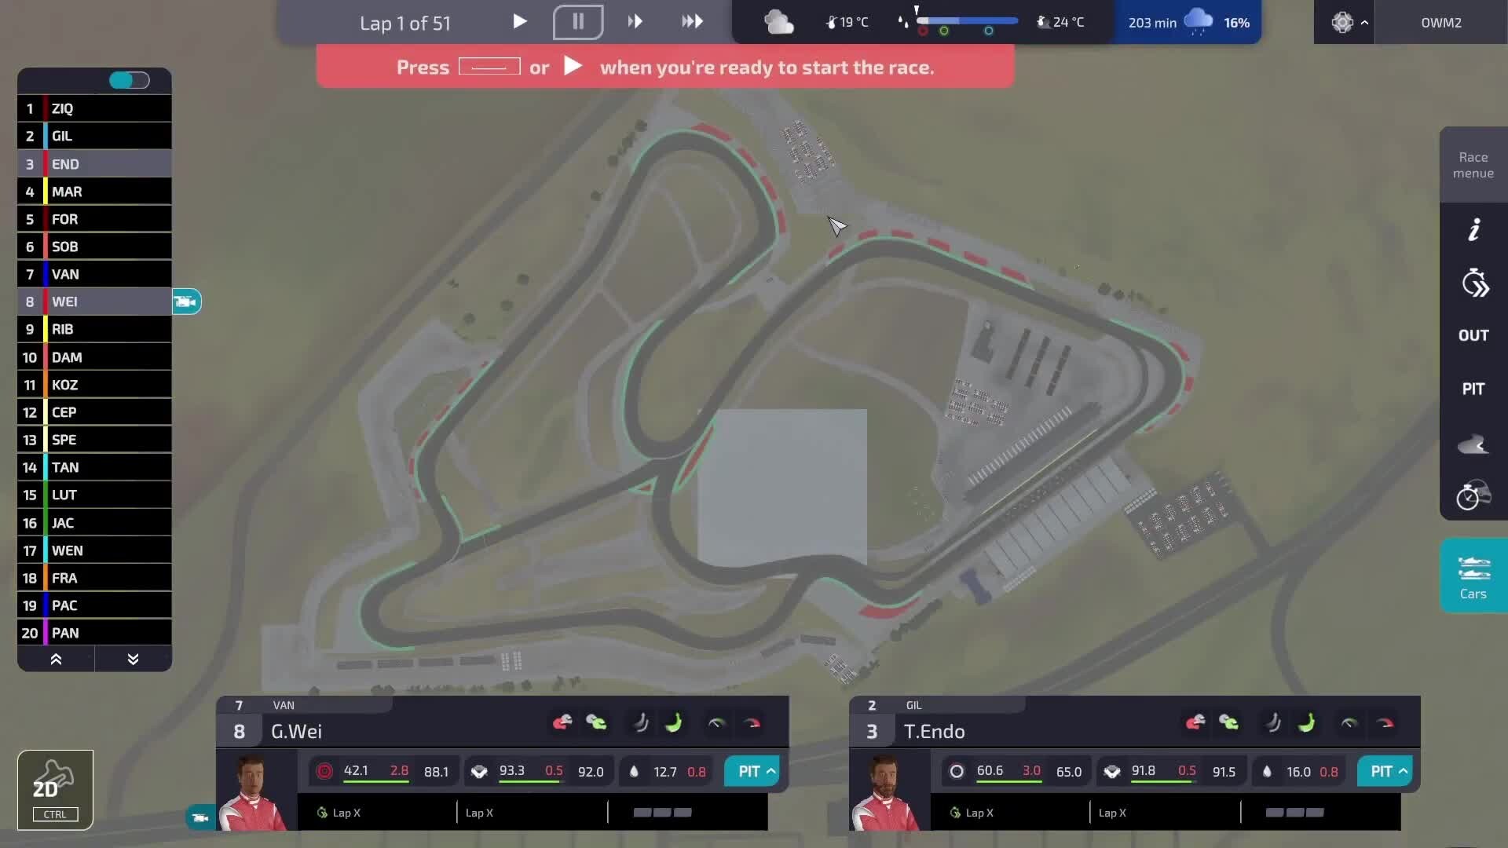
Task: Open the Cars panel button
Action: point(1473,576)
